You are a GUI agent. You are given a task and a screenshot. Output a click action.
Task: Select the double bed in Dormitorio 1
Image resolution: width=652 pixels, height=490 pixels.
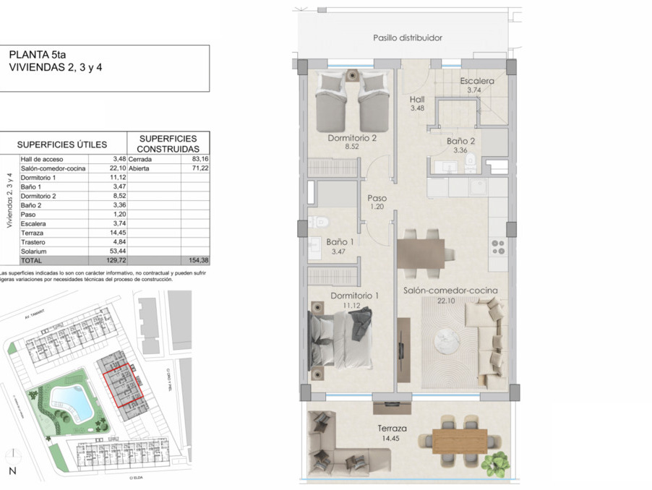[x=341, y=339]
